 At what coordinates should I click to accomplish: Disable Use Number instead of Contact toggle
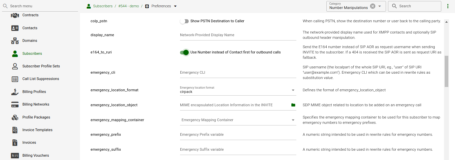click(x=184, y=52)
